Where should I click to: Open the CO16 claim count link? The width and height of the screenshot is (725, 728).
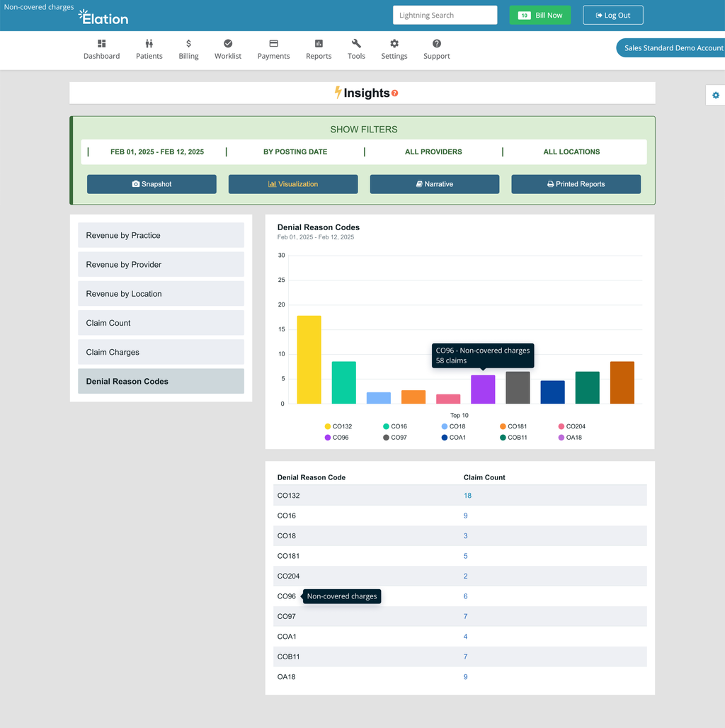tap(466, 516)
